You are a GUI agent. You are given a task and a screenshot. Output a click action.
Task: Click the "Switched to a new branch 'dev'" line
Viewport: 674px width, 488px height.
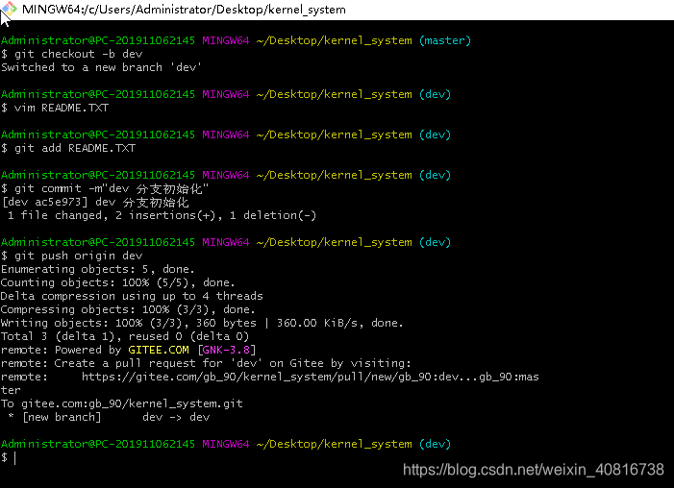point(101,67)
